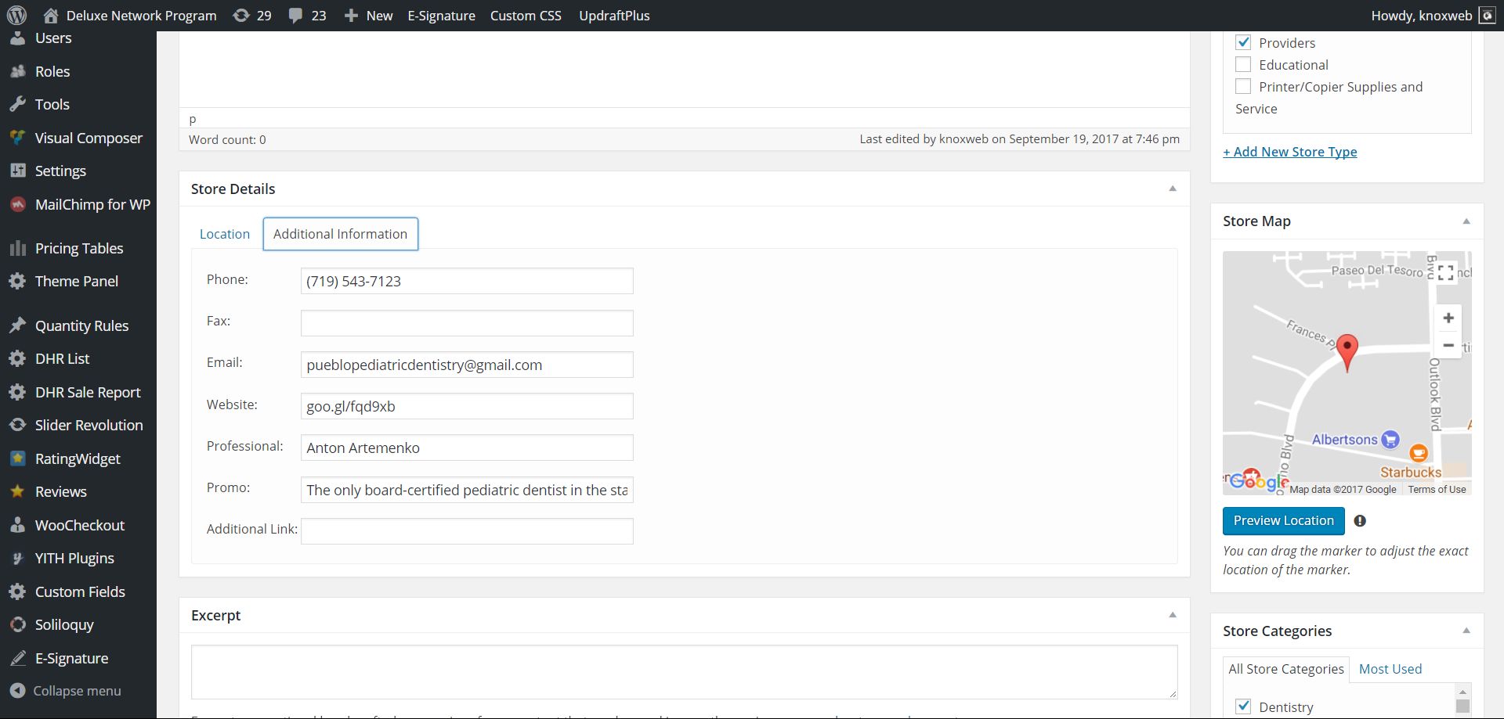1504x719 pixels.
Task: Open the comments bubble icon showing 23
Action: [295, 16]
